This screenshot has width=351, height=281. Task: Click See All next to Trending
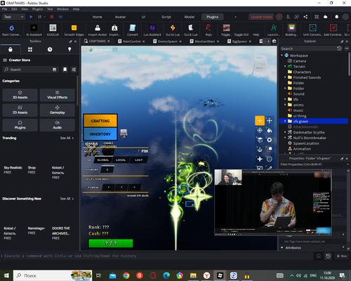(x=67, y=138)
